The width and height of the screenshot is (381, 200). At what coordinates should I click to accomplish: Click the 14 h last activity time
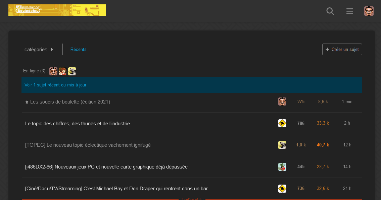pos(347,167)
